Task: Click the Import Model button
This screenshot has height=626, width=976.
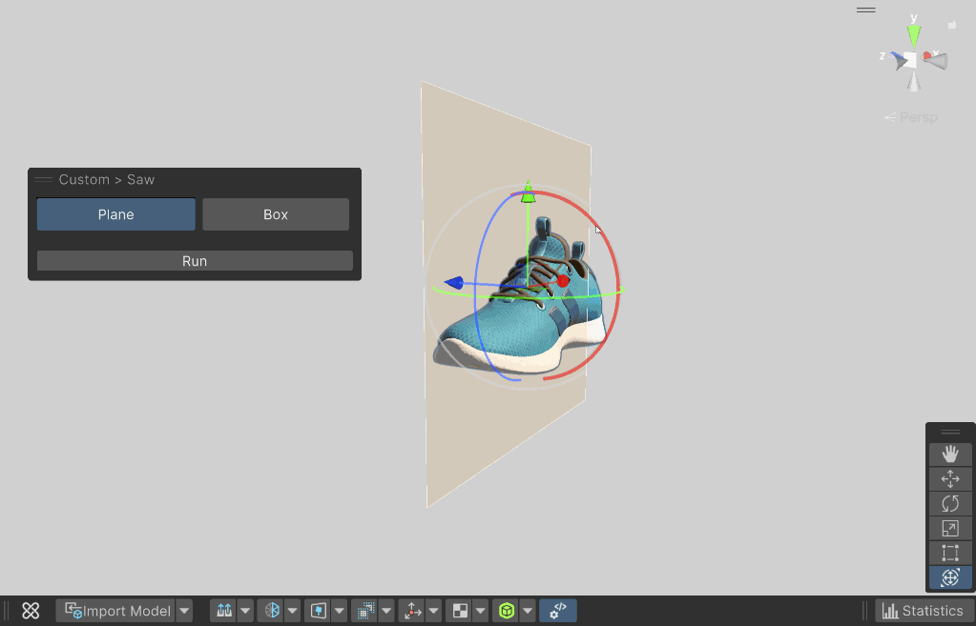Action: pyautogui.click(x=117, y=611)
